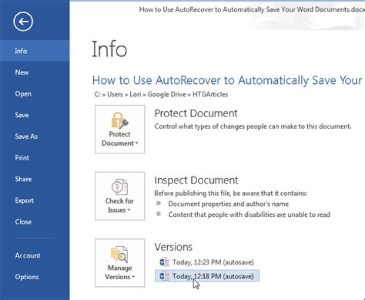Open the Protect Document dropdown arrow
365x300 pixels.
click(137, 143)
